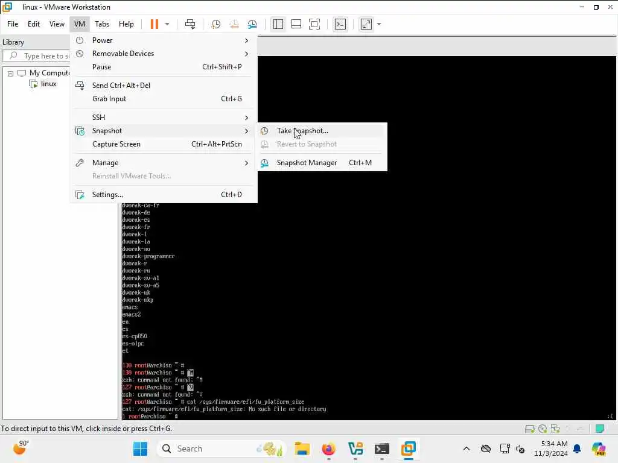Viewport: 618px width, 463px height.
Task: Close the open VM menu
Action: (x=79, y=24)
